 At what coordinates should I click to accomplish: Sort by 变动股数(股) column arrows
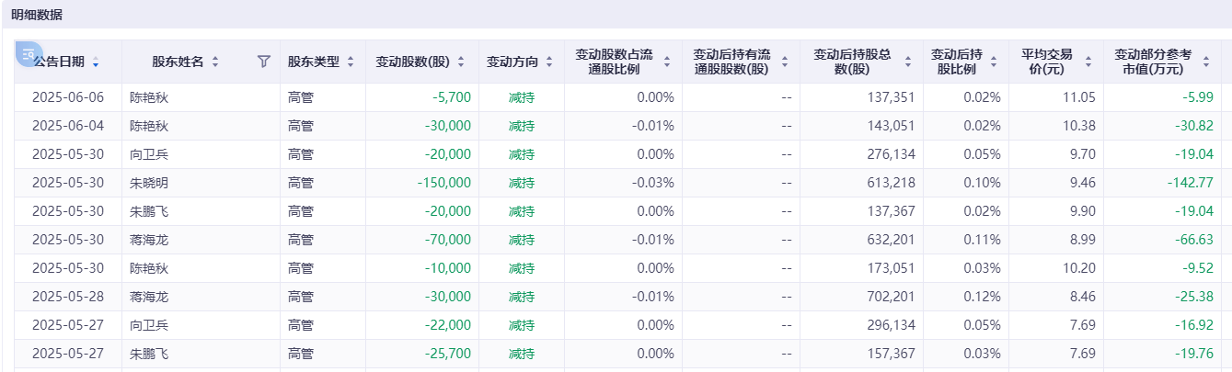(x=461, y=62)
